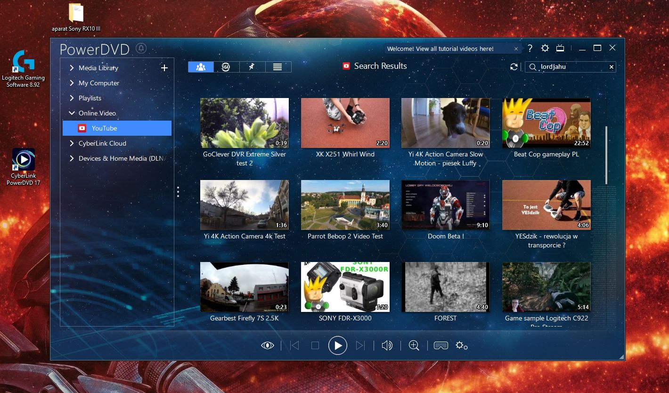Image resolution: width=669 pixels, height=393 pixels.
Task: Toggle TrueTheater eye icon
Action: click(268, 345)
